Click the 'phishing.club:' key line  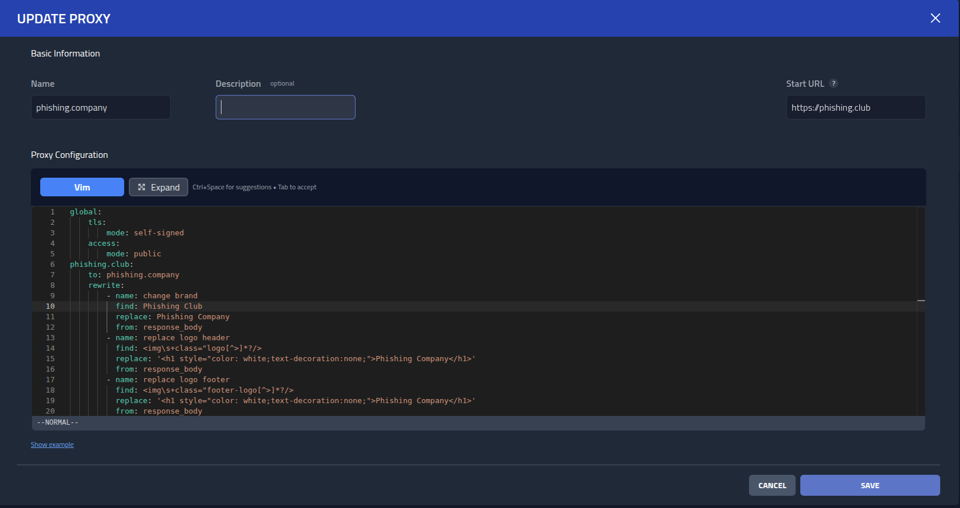point(101,264)
